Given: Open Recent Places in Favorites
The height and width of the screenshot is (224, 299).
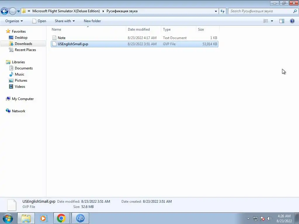Looking at the screenshot, I should point(25,50).
